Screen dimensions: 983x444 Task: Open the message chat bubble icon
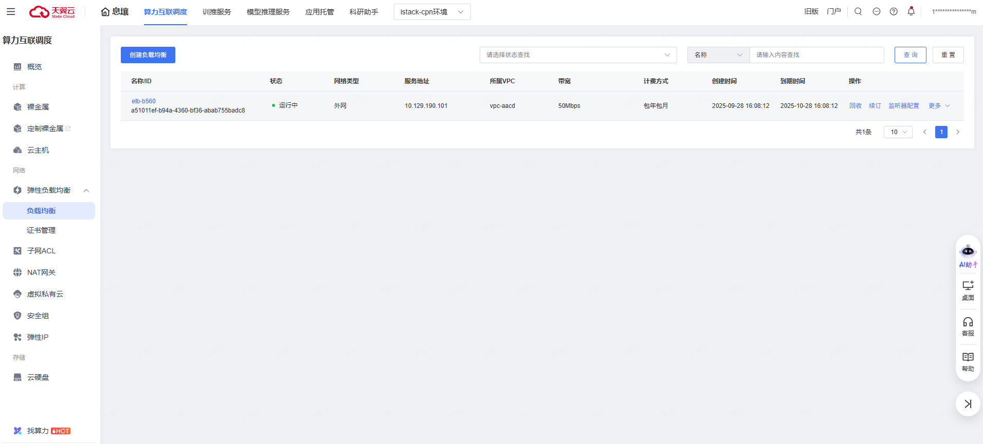pyautogui.click(x=877, y=11)
